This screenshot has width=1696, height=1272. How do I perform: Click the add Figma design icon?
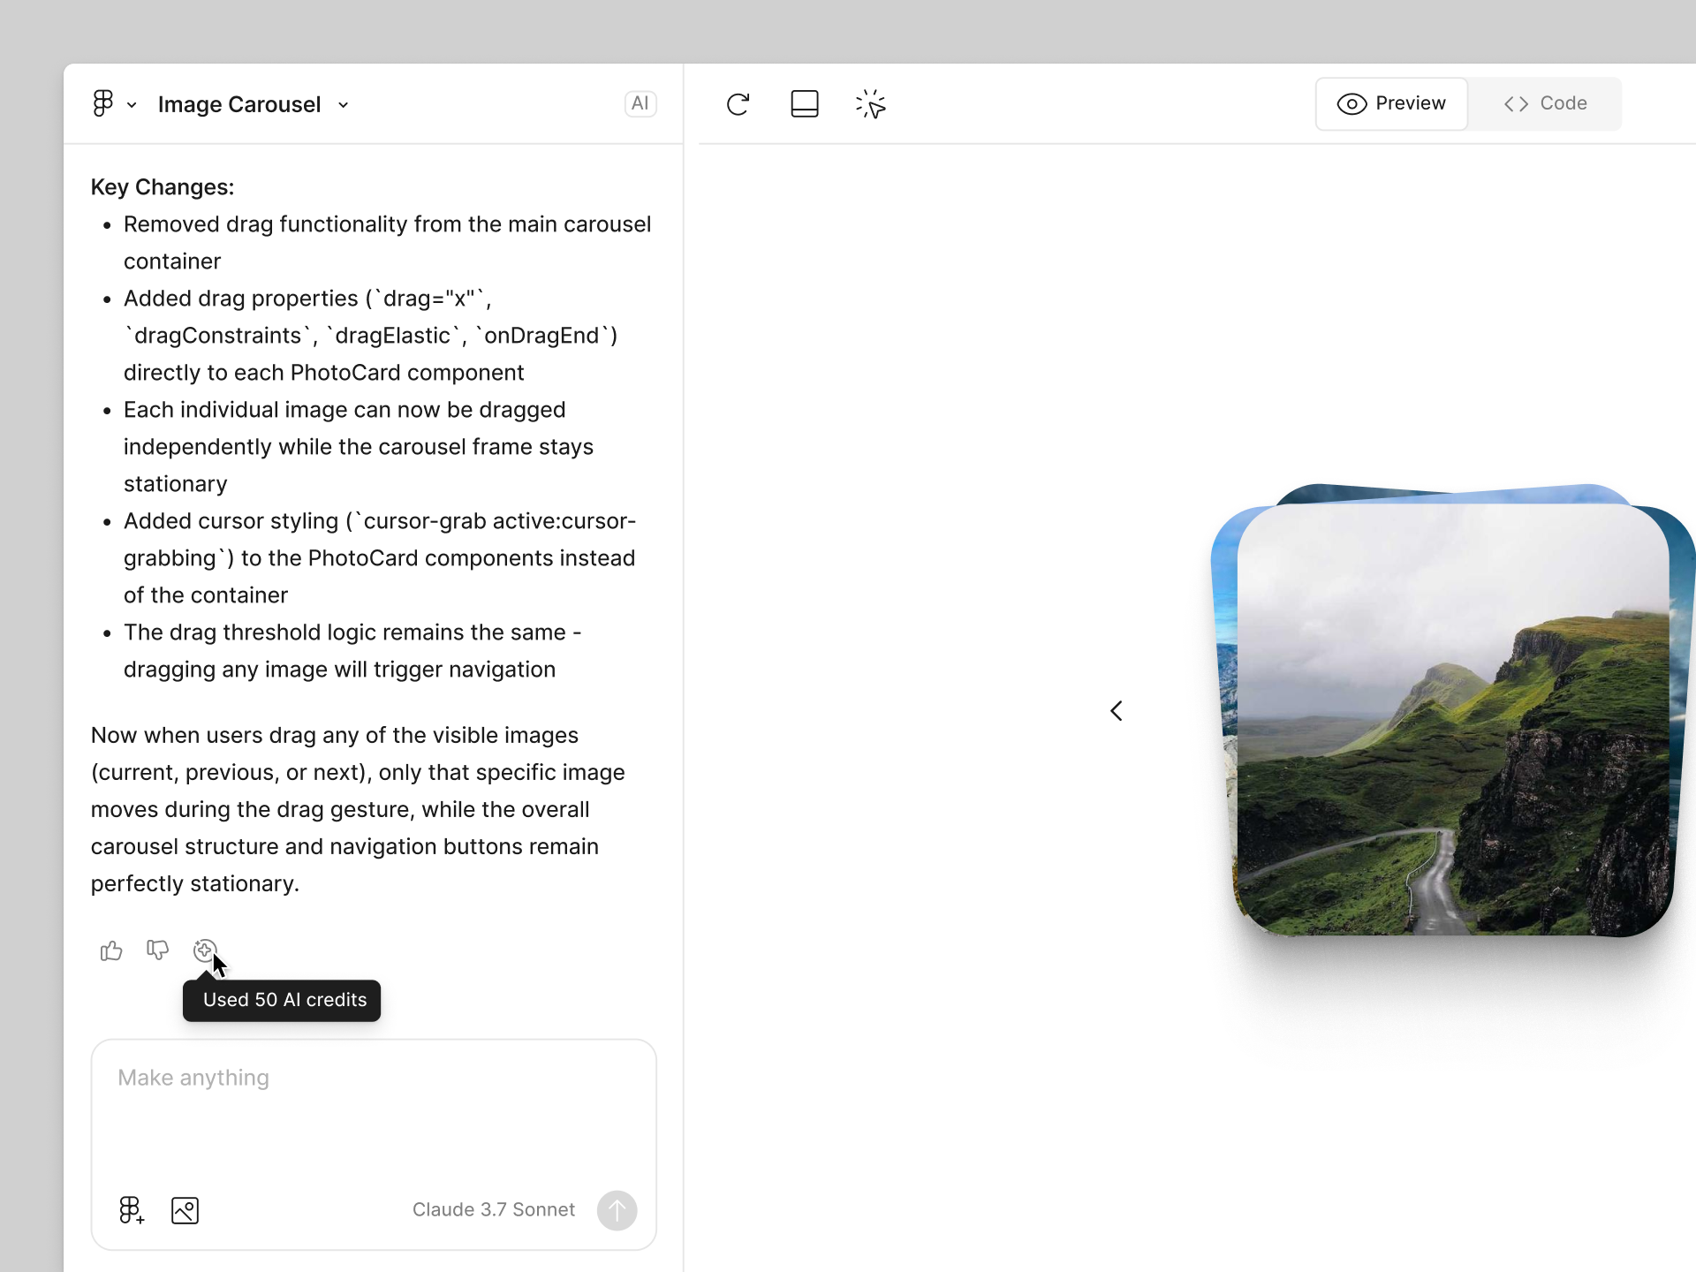[x=130, y=1210]
